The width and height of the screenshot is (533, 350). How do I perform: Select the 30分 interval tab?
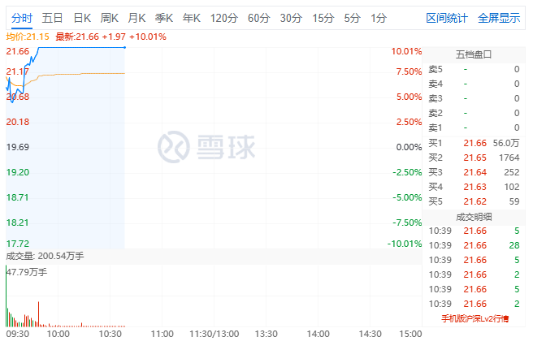tap(291, 18)
